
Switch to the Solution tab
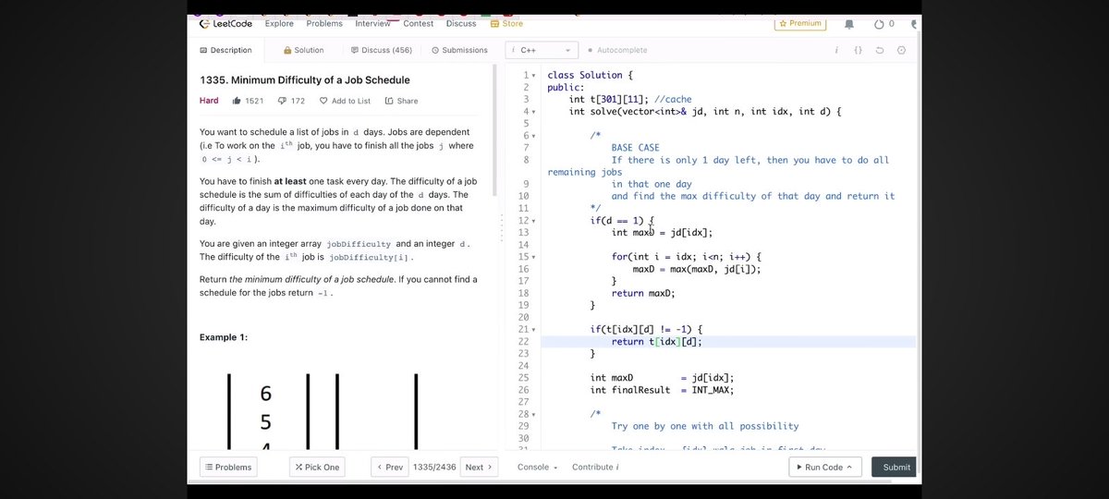coord(304,50)
